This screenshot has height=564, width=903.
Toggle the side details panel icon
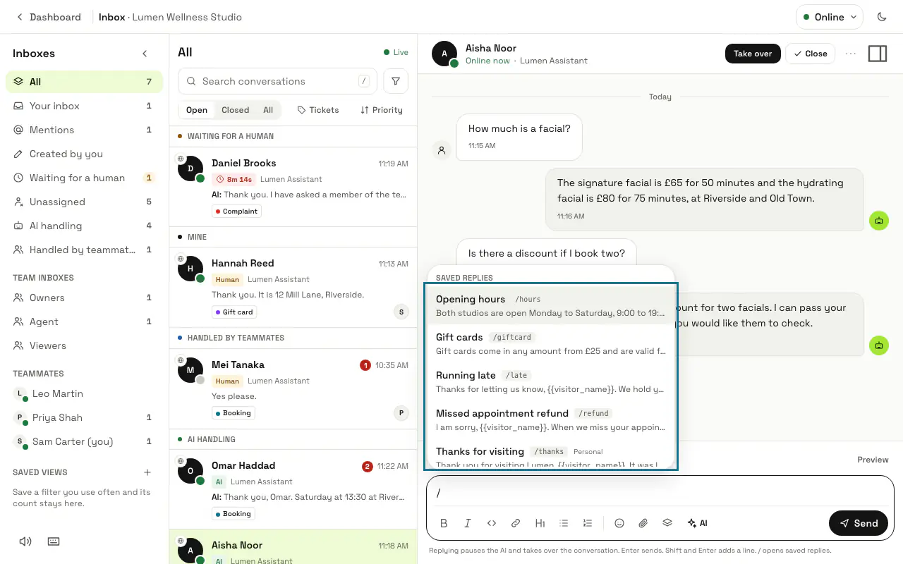click(878, 54)
